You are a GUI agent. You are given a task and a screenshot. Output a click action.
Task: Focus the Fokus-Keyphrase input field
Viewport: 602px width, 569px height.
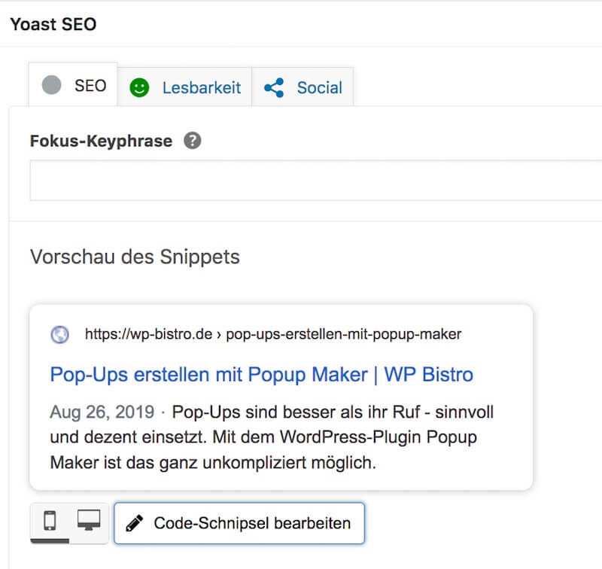(316, 181)
